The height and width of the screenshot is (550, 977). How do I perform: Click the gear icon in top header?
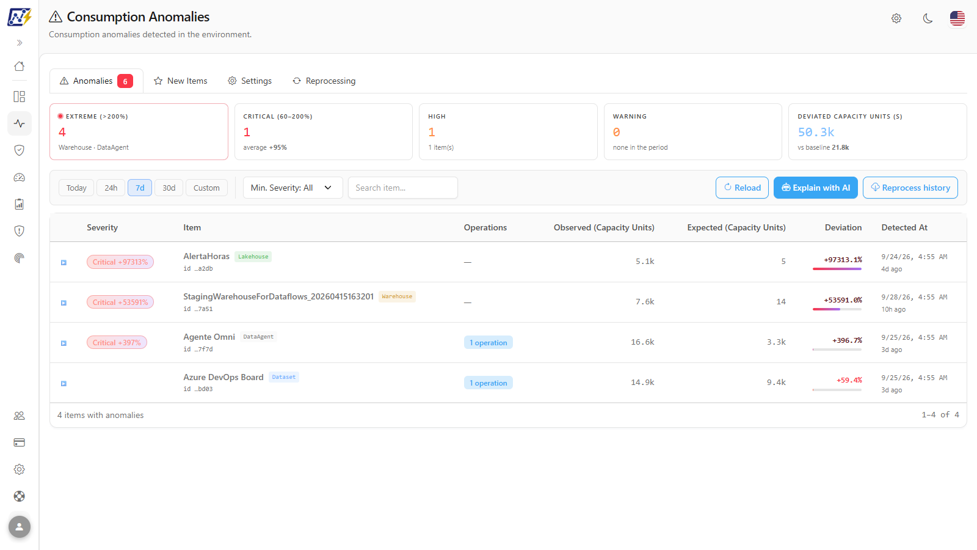pos(896,18)
